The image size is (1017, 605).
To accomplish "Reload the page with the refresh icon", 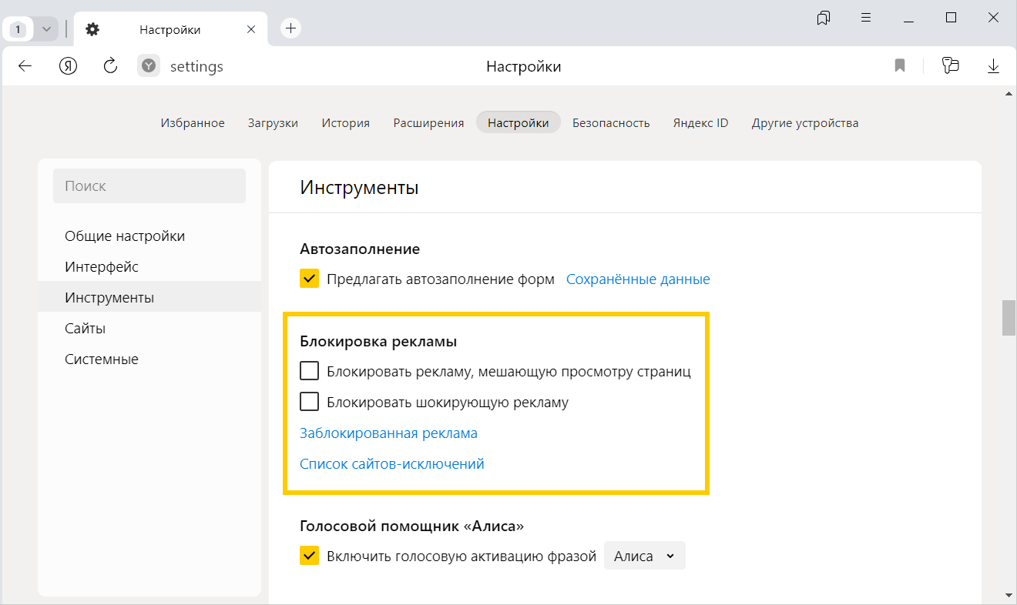I will pos(110,66).
